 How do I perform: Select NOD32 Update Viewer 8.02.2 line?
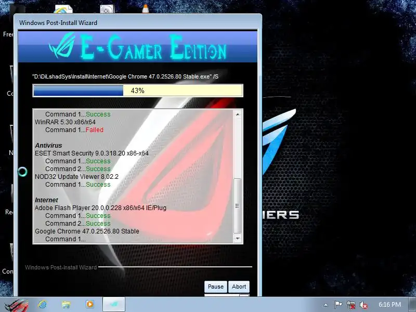tap(76, 177)
